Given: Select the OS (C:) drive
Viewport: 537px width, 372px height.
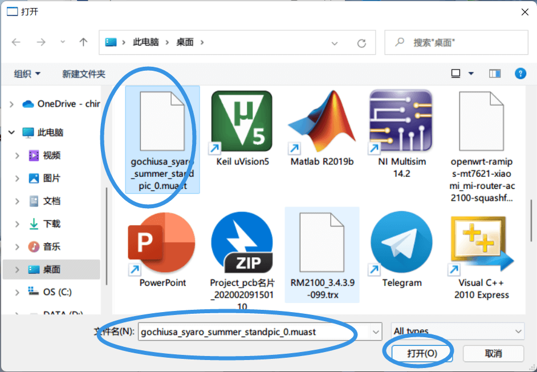Looking at the screenshot, I should pos(50,292).
